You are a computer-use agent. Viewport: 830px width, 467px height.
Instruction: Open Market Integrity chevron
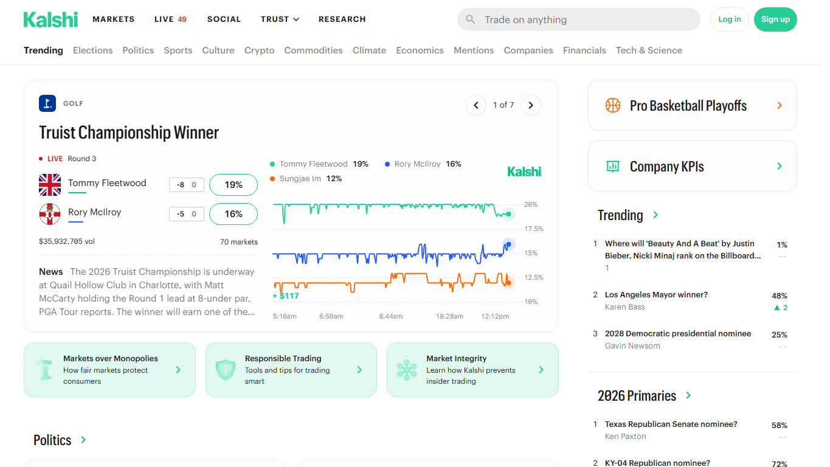click(541, 370)
